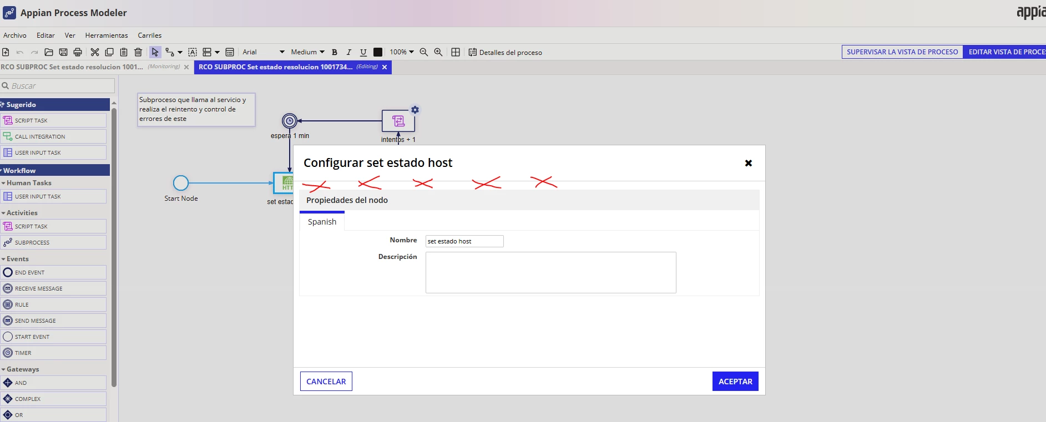1046x422 pixels.
Task: Select Timer event palette item
Action: [x=53, y=353]
